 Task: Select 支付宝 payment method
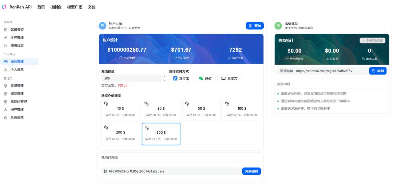coord(181,78)
